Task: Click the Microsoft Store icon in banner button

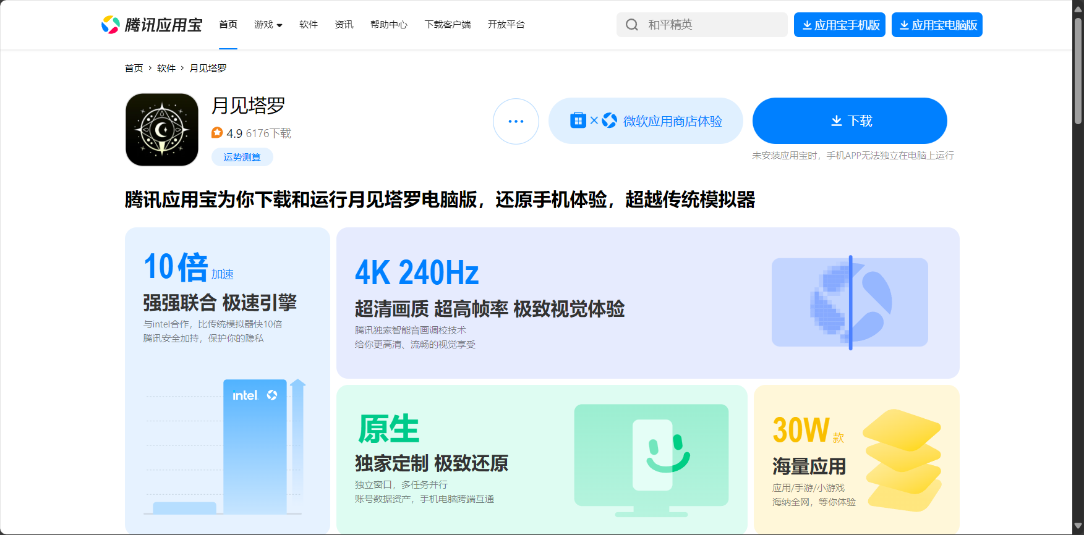Action: 578,120
